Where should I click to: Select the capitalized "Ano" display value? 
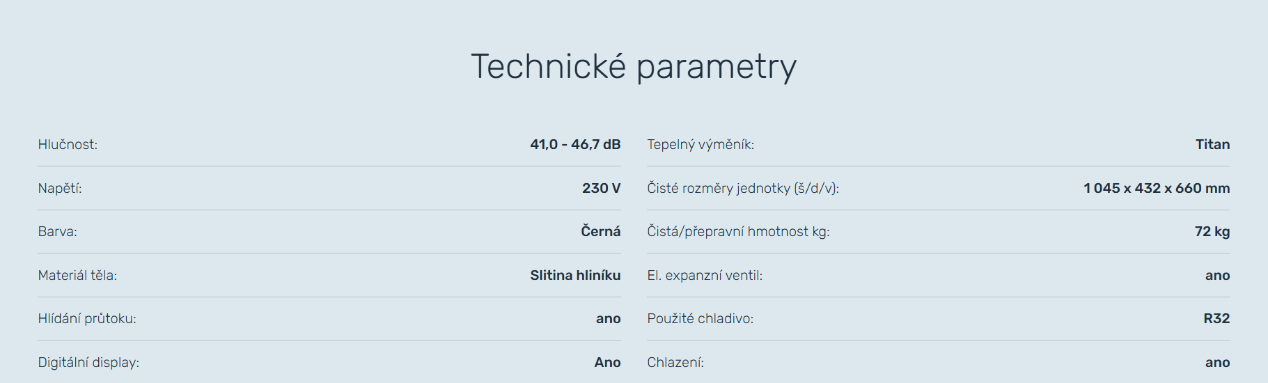click(x=607, y=363)
